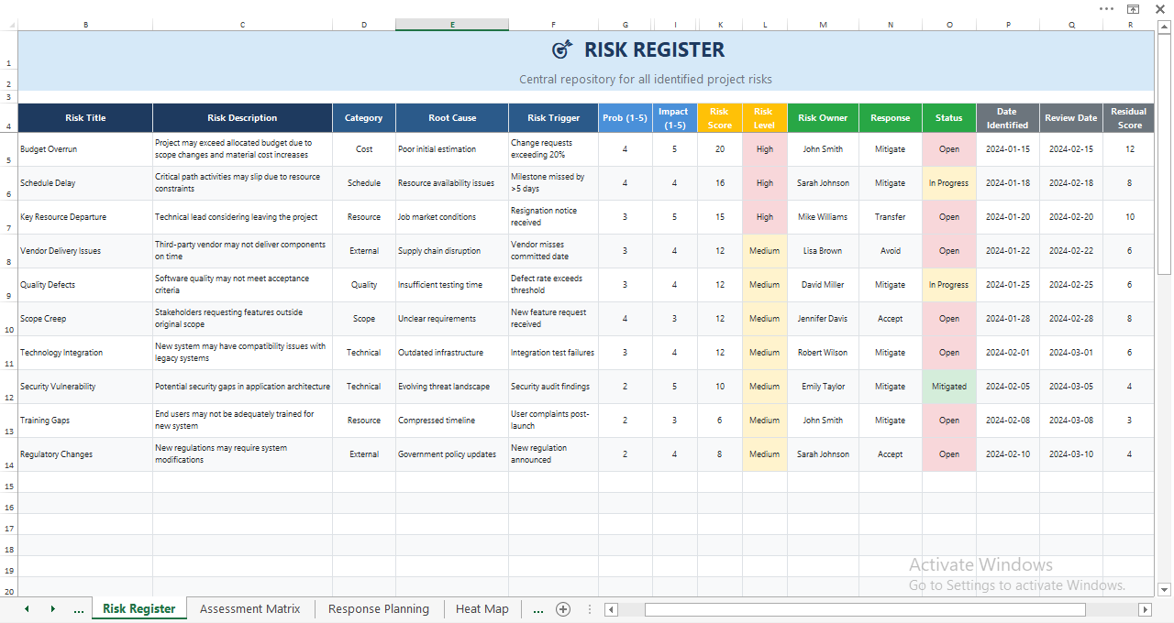Screen dimensions: 1174x623
Task: Click the Risk Score header cell
Action: coord(720,118)
